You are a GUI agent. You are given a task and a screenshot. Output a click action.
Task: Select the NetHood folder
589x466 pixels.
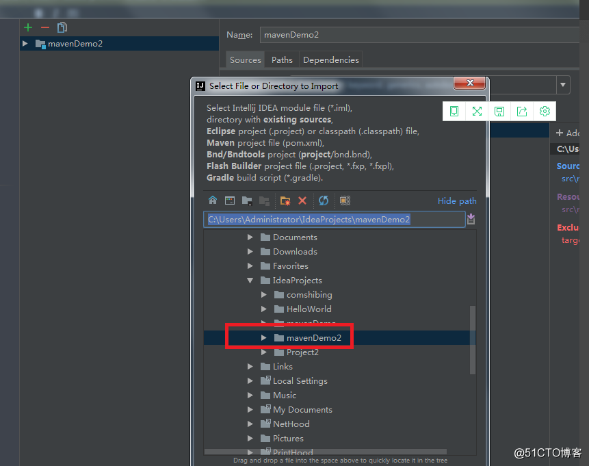tap(291, 424)
